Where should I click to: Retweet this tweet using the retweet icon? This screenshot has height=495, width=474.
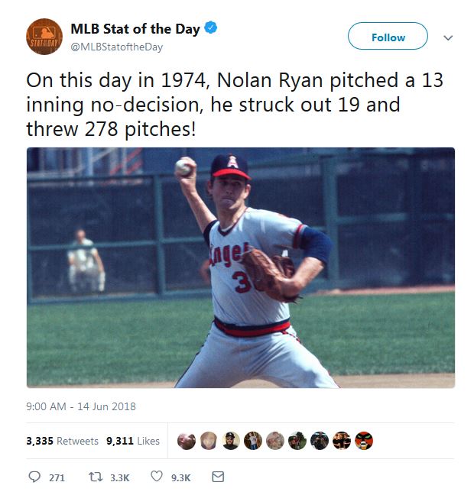[96, 477]
